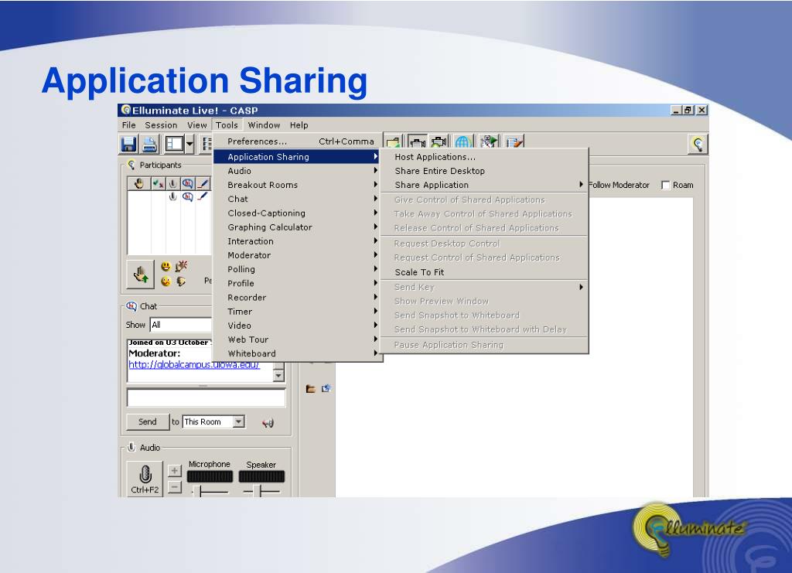
Task: Toggle microphone permission in the participant row
Action: point(172,196)
